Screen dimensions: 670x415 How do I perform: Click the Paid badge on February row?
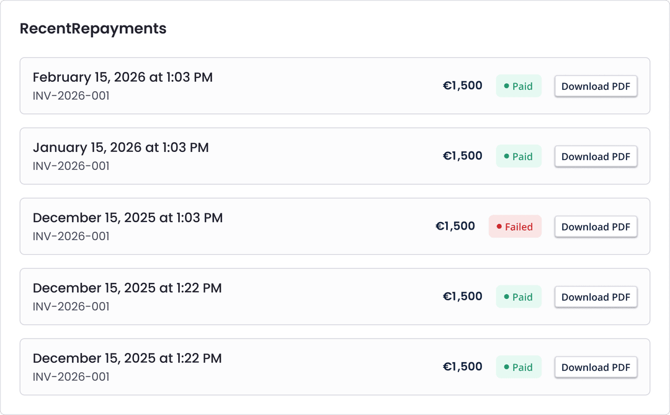[519, 86]
